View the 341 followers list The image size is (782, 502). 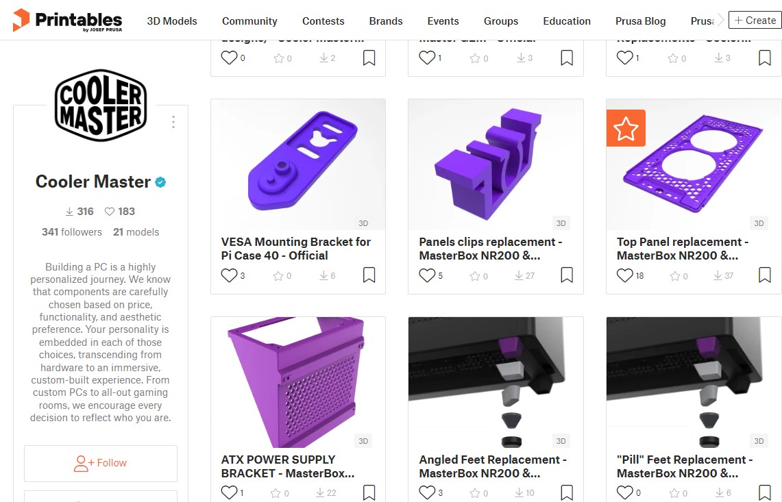point(71,231)
